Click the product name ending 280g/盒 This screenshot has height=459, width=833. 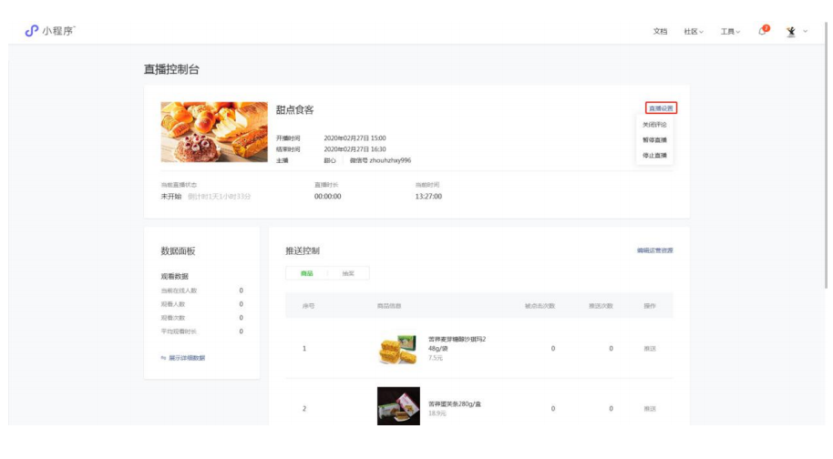(x=455, y=403)
